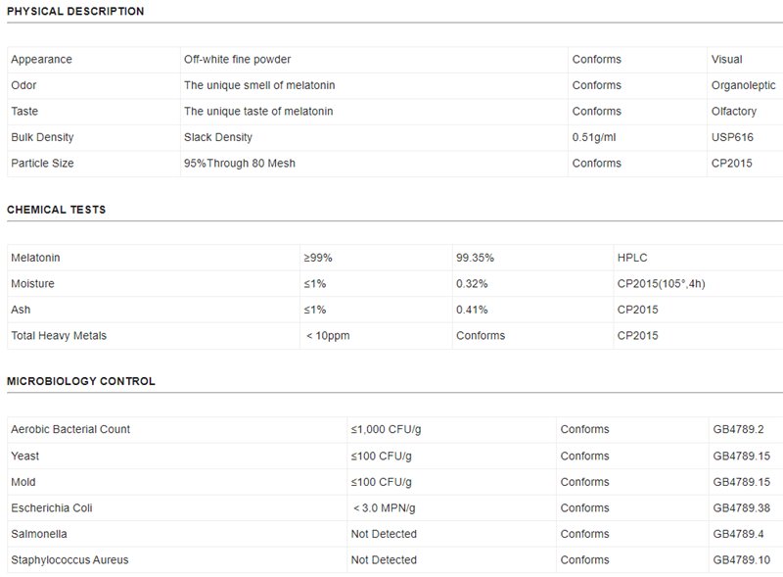Click the CHEMICAL TESTS section heading
Image resolution: width=783 pixels, height=577 pixels.
(x=57, y=210)
